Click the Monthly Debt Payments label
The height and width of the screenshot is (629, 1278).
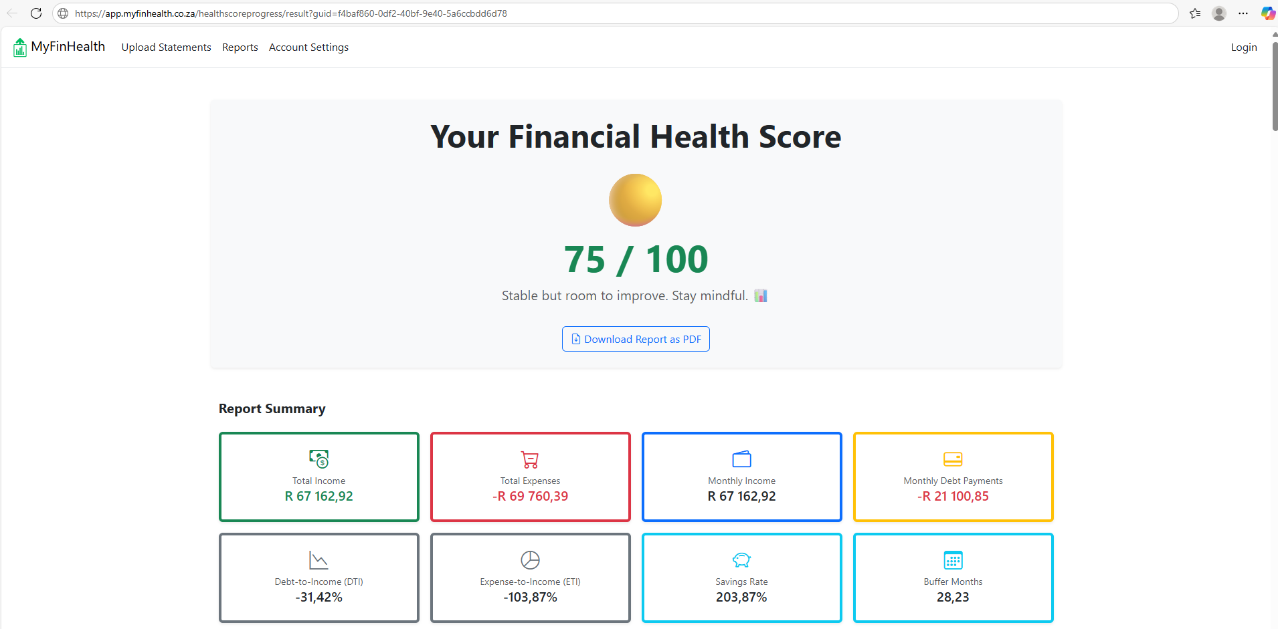click(953, 481)
